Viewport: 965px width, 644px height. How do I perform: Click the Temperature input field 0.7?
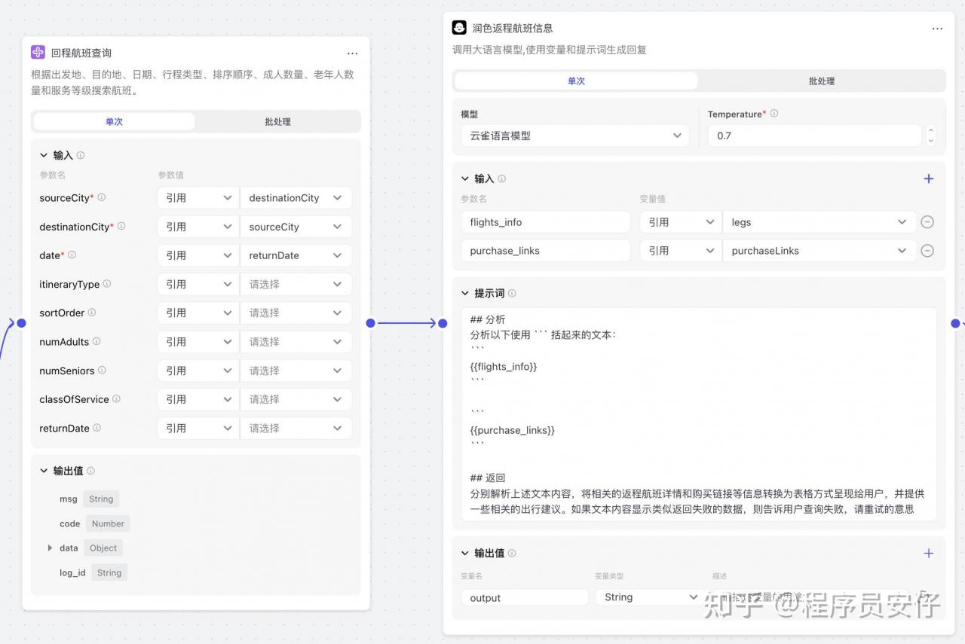click(815, 136)
